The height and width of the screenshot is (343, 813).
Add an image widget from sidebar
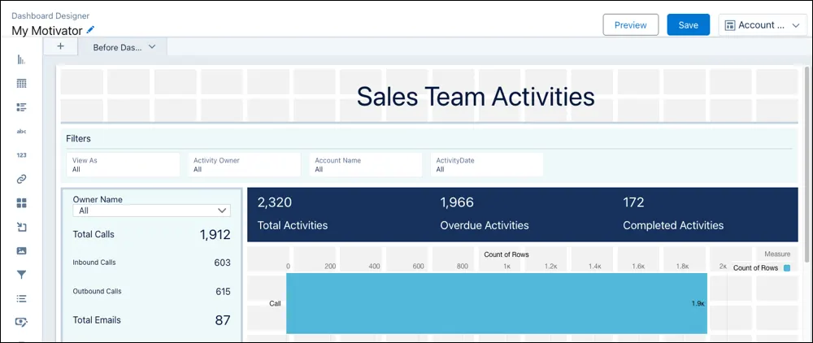click(21, 251)
